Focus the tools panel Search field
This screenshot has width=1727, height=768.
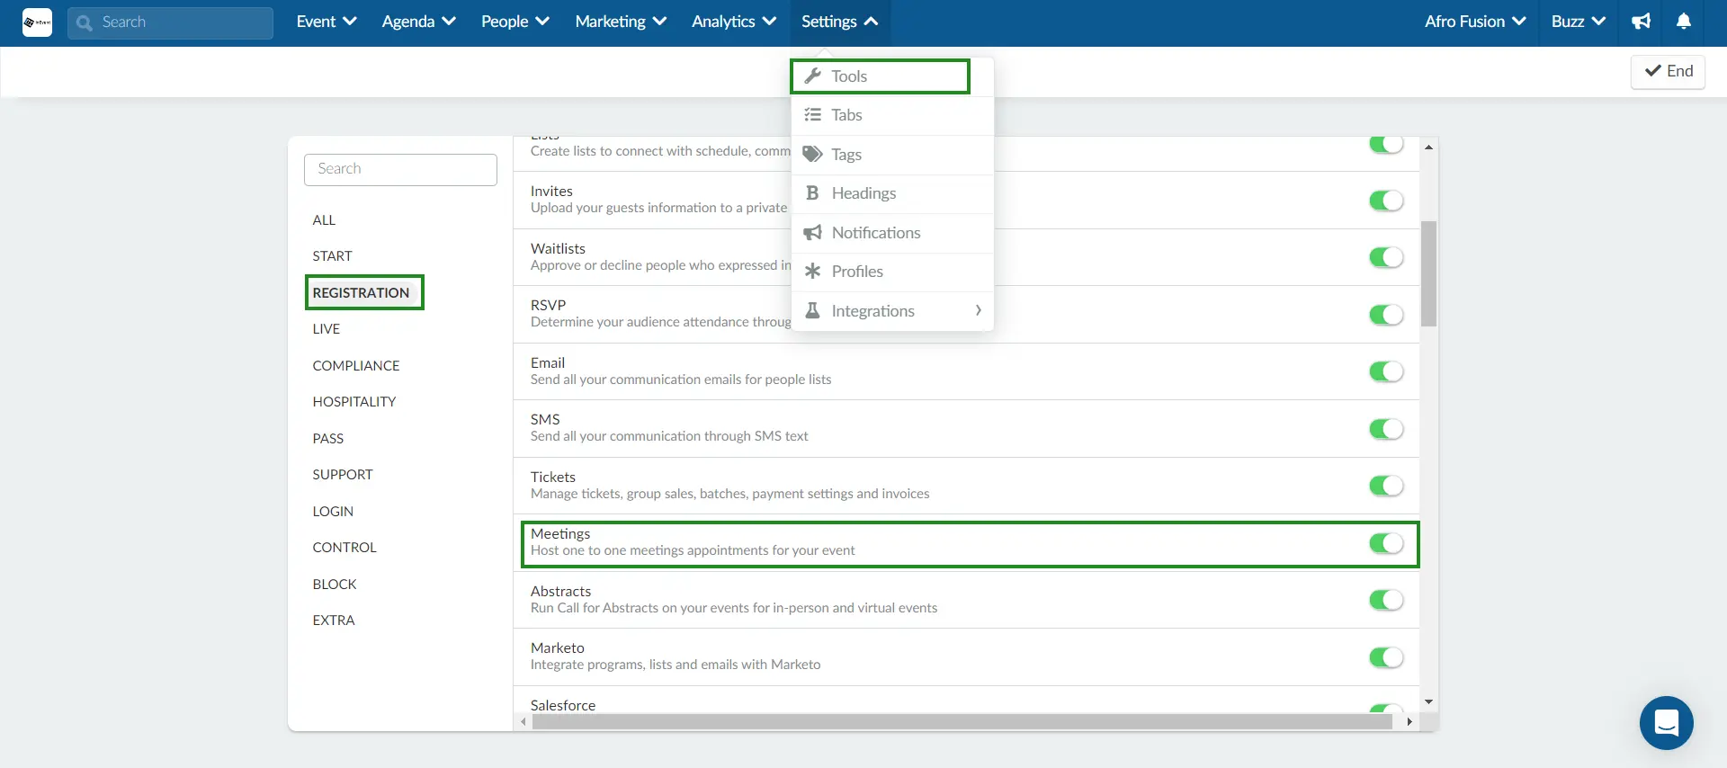point(400,169)
